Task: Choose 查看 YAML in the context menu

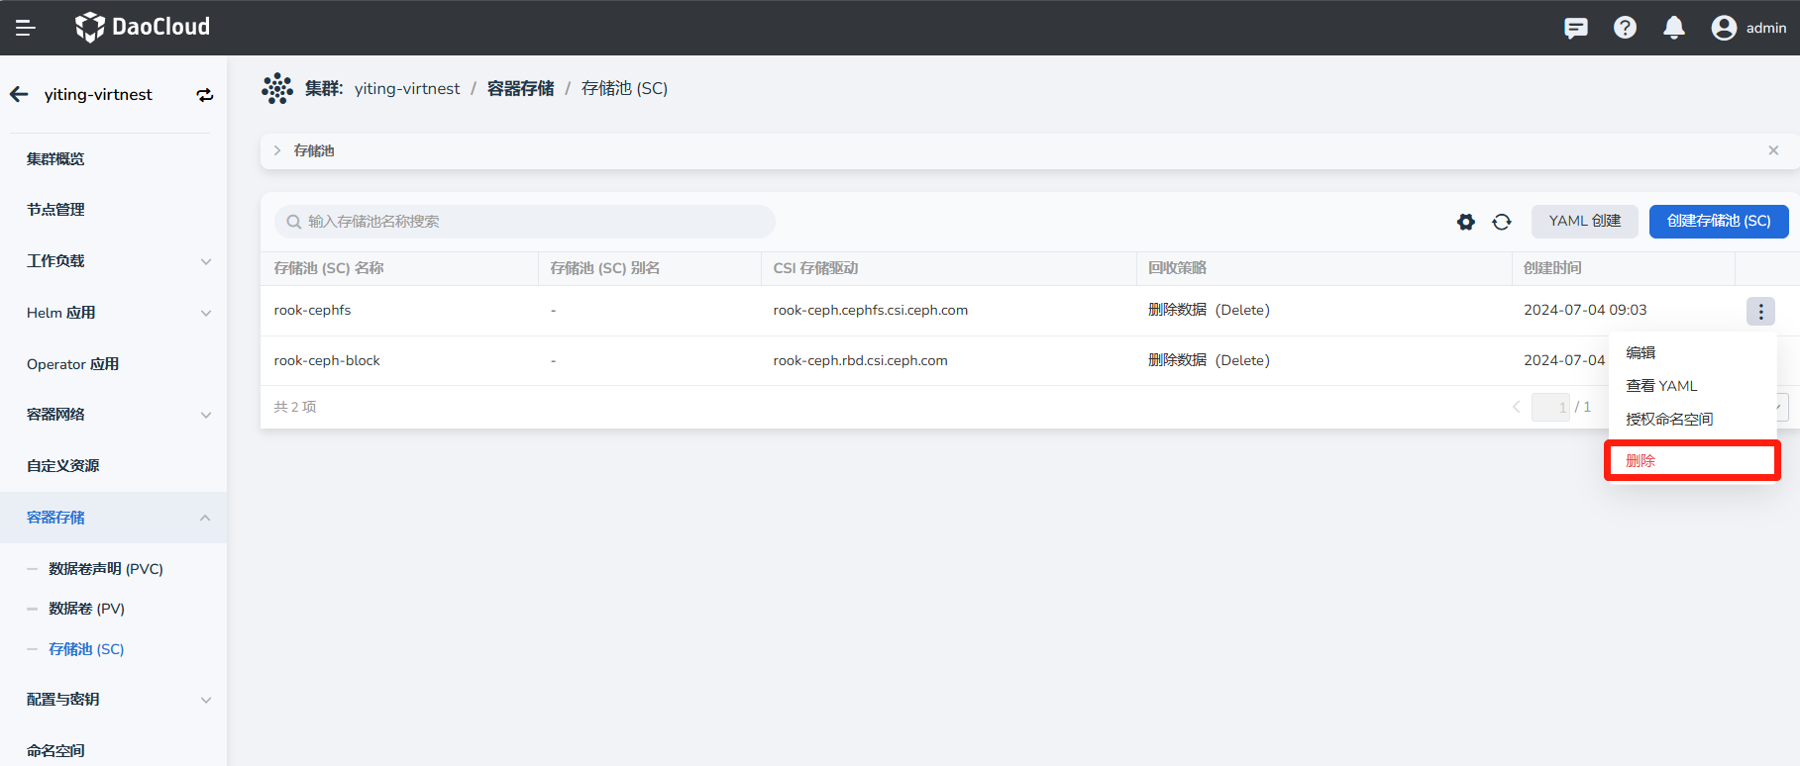Action: pos(1661,386)
